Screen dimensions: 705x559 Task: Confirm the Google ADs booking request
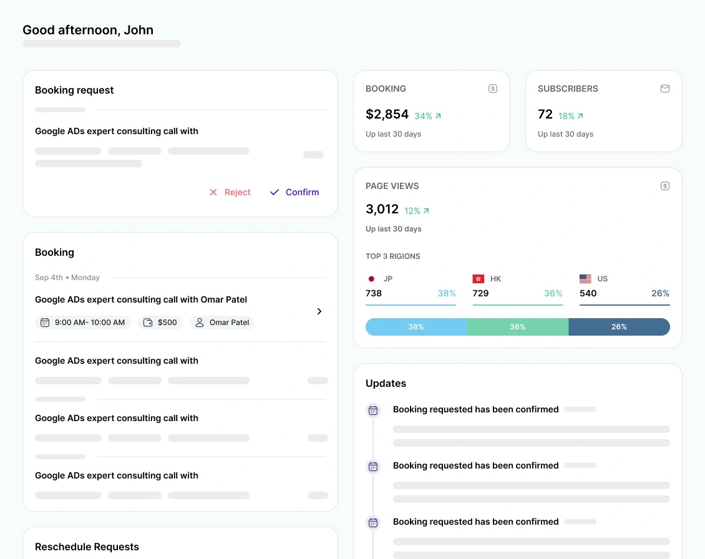point(294,192)
